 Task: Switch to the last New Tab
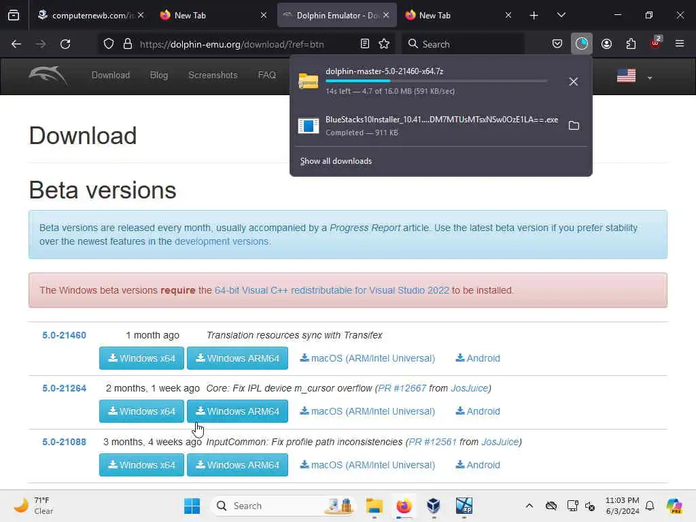(x=459, y=16)
